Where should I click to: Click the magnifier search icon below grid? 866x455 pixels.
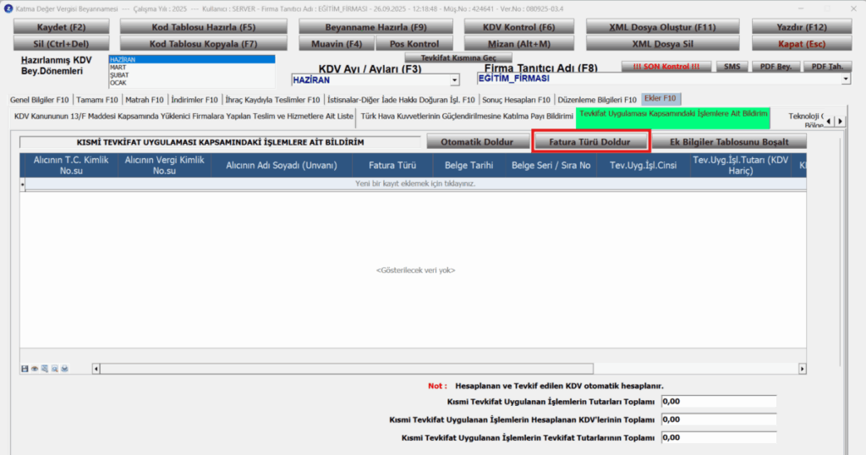(x=54, y=368)
